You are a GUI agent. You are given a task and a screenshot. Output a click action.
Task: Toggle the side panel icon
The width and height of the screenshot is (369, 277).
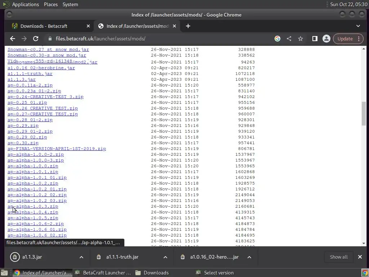point(315,39)
